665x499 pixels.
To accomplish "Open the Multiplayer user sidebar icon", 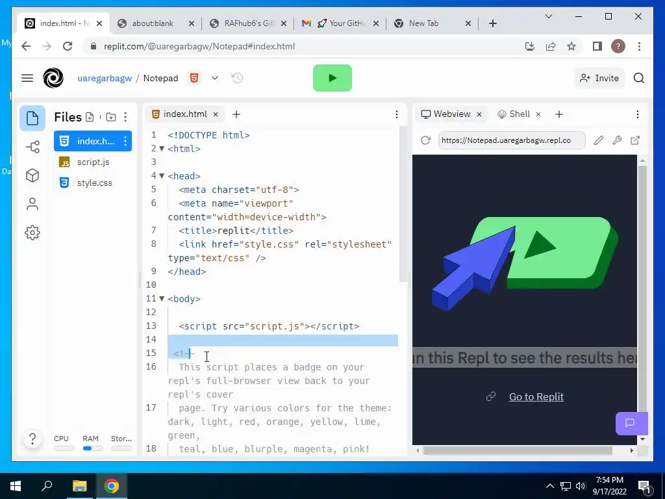I will tap(32, 204).
